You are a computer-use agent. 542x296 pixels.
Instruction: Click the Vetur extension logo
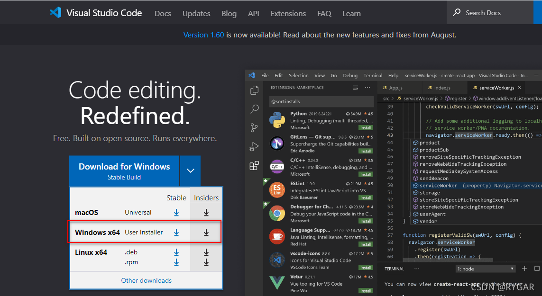click(277, 283)
